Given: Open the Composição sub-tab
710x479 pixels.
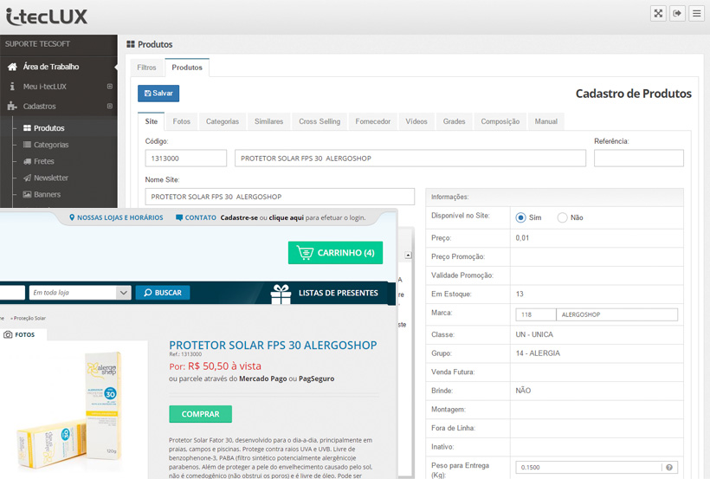Looking at the screenshot, I should click(x=500, y=121).
